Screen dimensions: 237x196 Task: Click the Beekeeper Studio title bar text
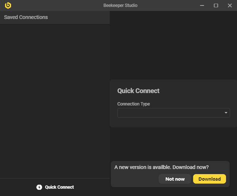pyautogui.click(x=120, y=5)
